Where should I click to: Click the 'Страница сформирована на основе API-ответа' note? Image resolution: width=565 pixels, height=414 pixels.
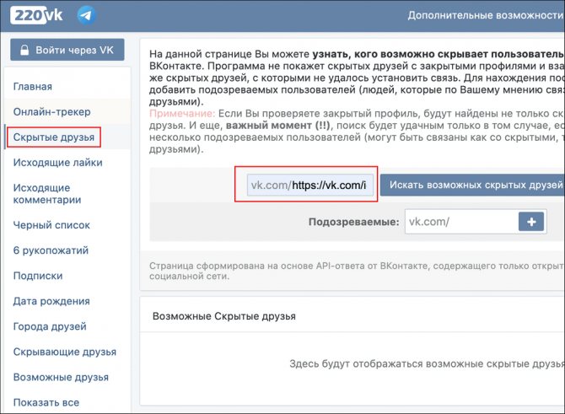click(357, 271)
